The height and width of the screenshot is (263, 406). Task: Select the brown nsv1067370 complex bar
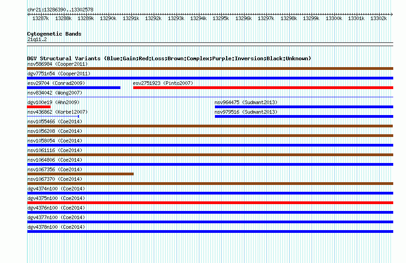pos(210,184)
